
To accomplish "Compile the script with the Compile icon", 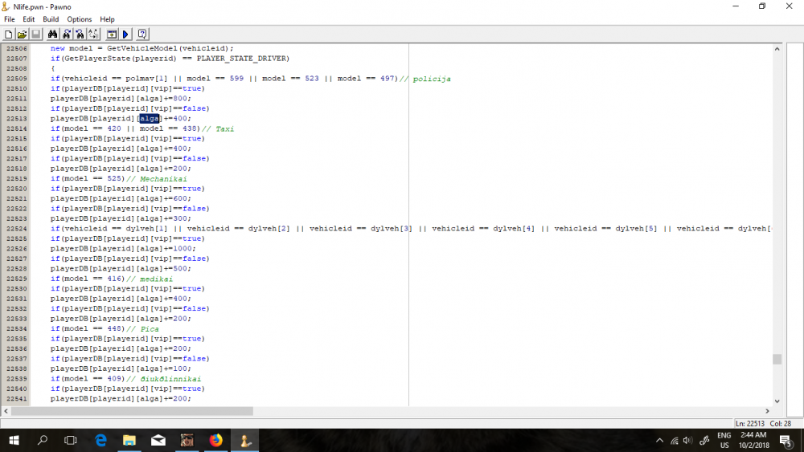I will point(111,35).
